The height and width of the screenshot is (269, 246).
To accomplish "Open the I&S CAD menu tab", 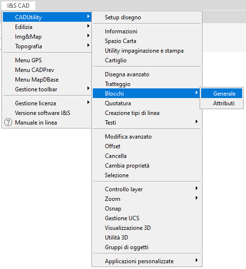I will pyautogui.click(x=18, y=6).
